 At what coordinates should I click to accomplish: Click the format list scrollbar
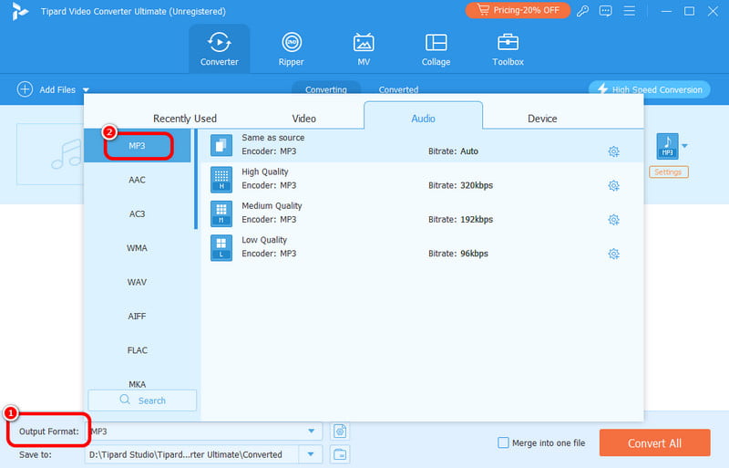coord(196,180)
